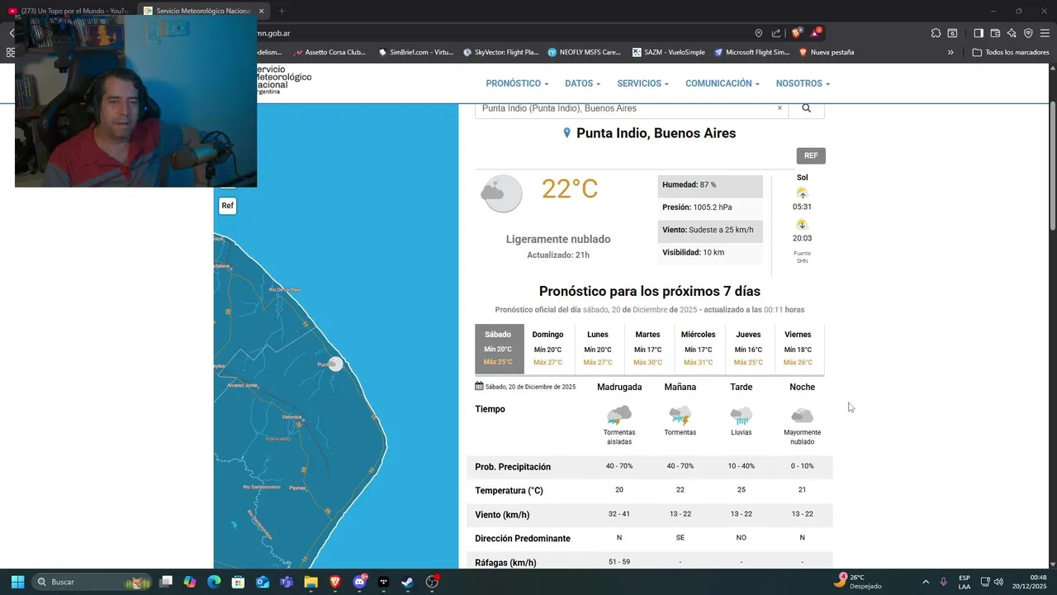Image resolution: width=1057 pixels, height=595 pixels.
Task: Open Steam from the taskbar
Action: click(x=408, y=582)
